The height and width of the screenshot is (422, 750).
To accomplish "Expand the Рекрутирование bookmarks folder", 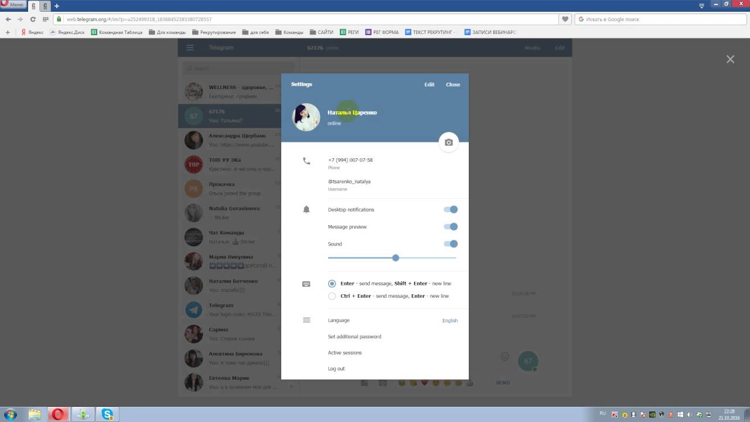I will point(214,32).
